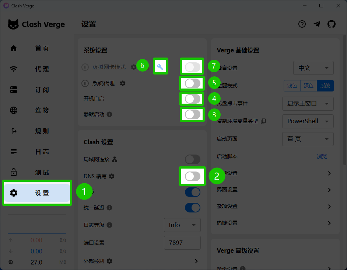Go to 连接 page in sidebar
Viewport: 347px width, 270px height.
(x=37, y=110)
